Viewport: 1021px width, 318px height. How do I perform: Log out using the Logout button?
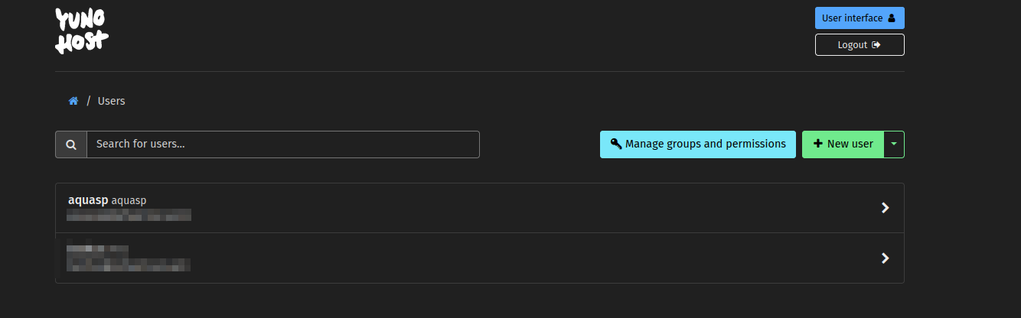click(860, 45)
